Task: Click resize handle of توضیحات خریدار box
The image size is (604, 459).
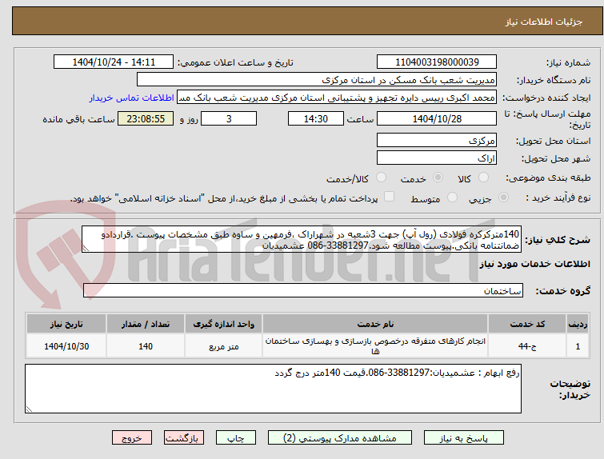Action: [30, 409]
